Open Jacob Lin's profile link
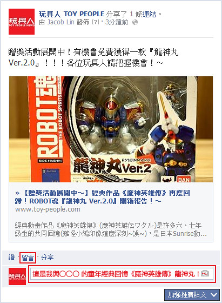Screen dimensions: 222x303 (60, 22)
